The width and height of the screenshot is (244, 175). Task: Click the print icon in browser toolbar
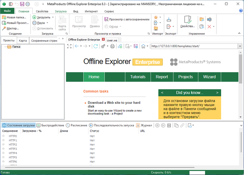112,46
